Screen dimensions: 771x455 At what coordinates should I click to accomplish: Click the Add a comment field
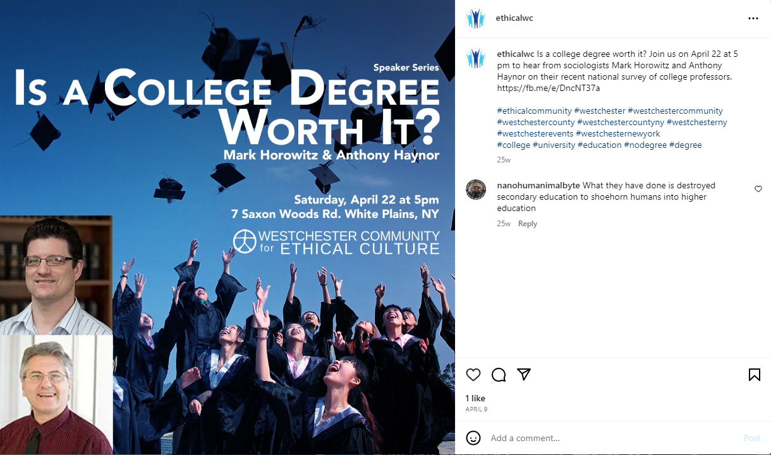pyautogui.click(x=607, y=438)
